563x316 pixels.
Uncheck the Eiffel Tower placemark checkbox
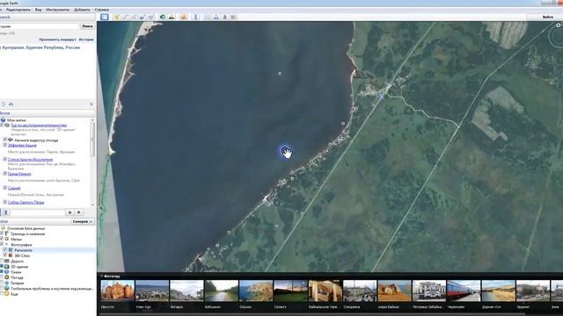[5, 145]
